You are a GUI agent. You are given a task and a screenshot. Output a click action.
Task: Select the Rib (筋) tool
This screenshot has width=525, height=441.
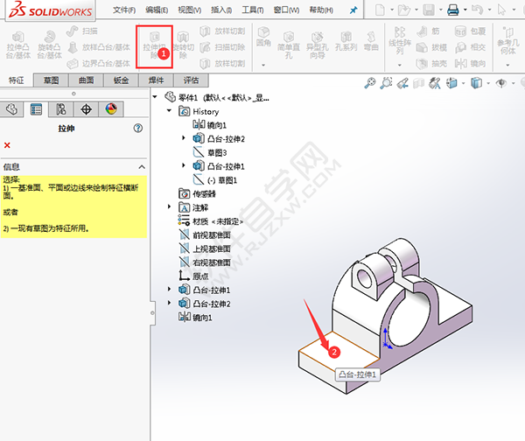(x=428, y=31)
